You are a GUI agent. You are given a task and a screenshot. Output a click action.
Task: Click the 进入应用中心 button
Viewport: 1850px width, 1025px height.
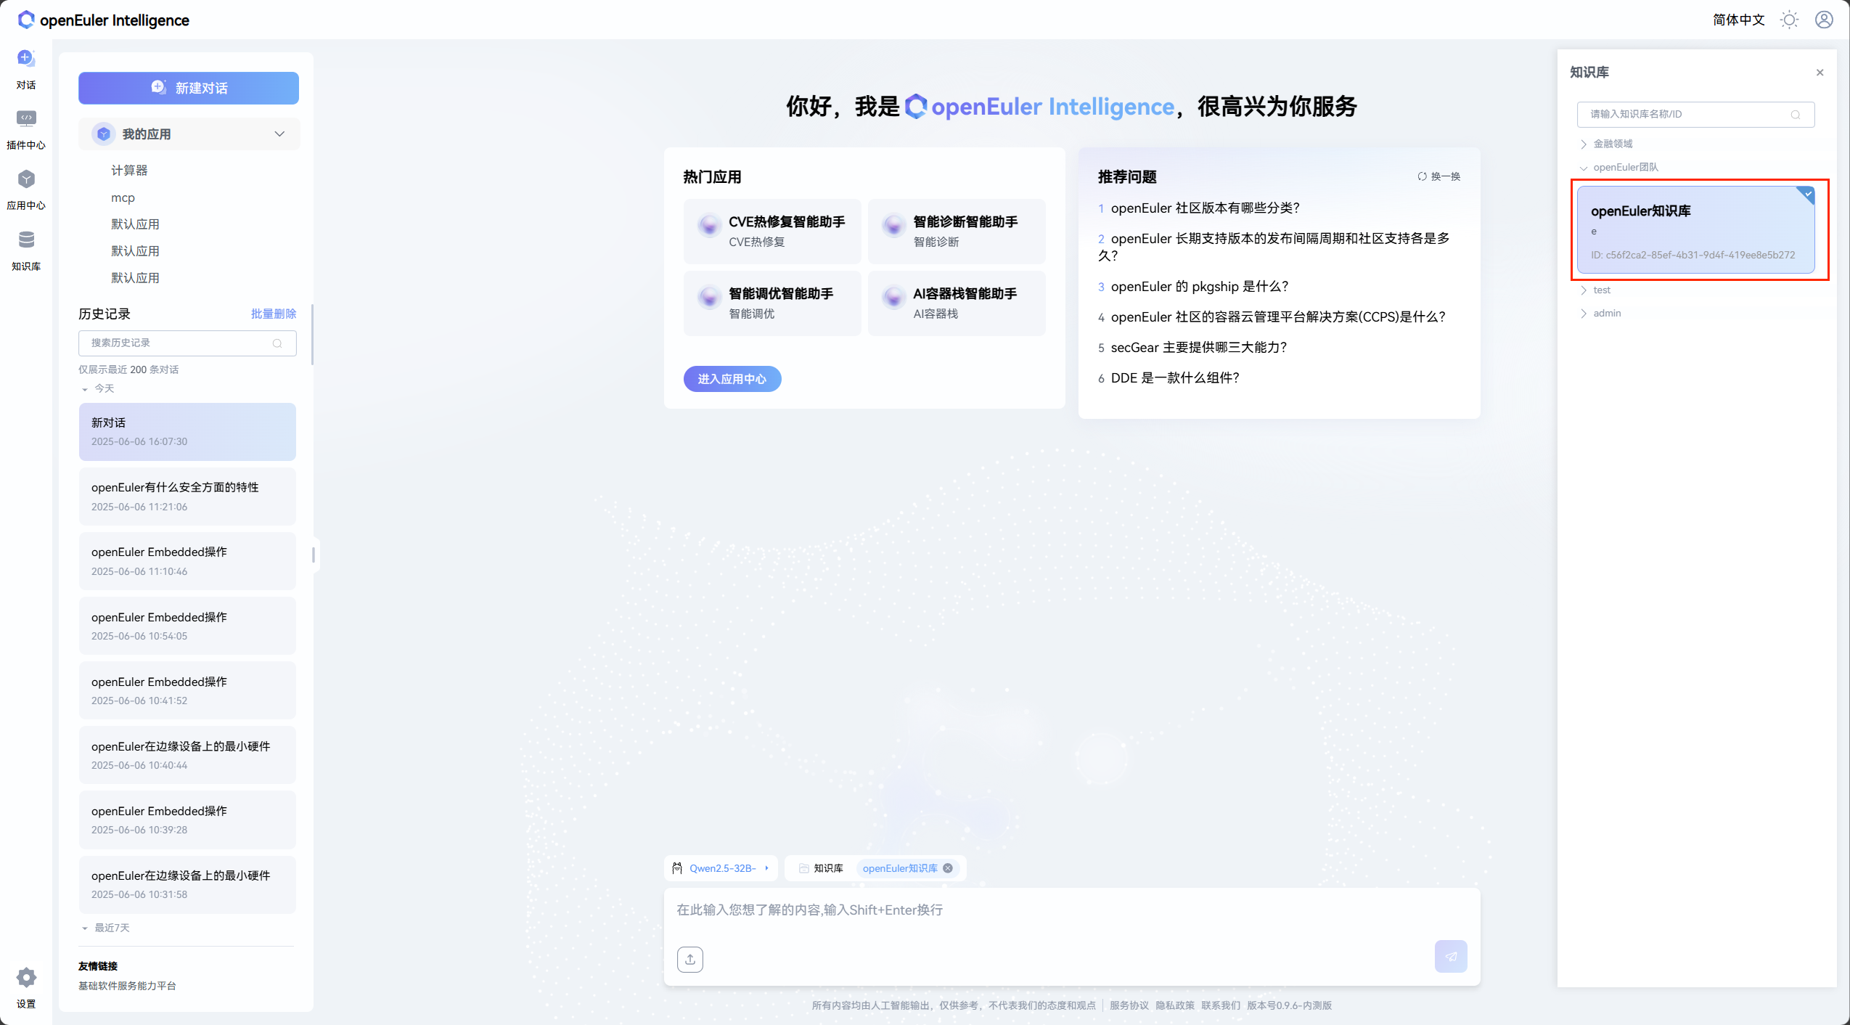(732, 379)
